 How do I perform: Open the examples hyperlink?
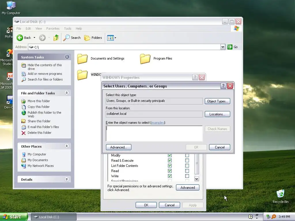[158, 123]
